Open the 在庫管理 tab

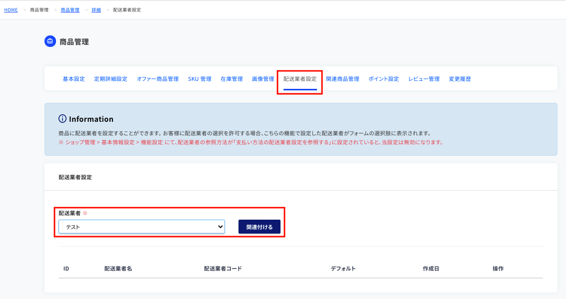coord(231,79)
